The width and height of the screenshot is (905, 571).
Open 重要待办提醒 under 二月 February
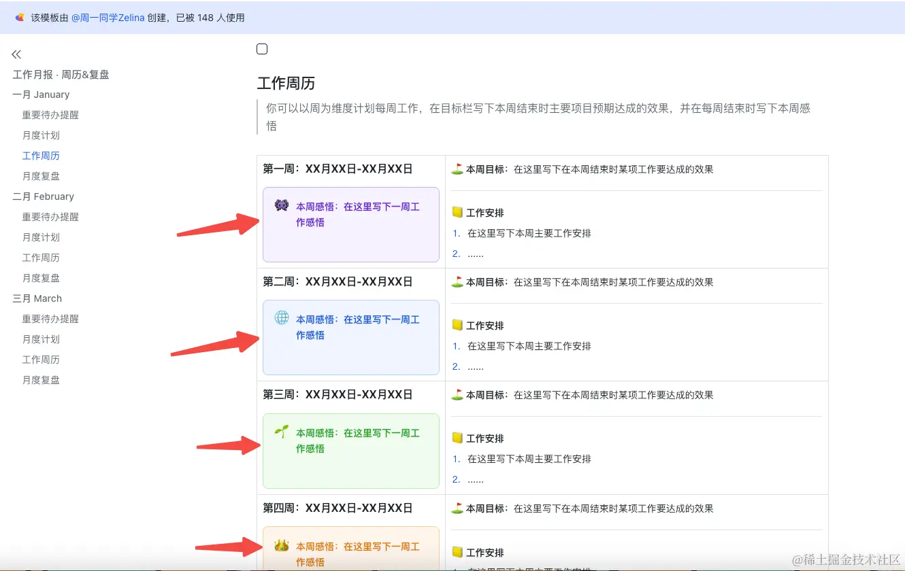[x=50, y=217]
